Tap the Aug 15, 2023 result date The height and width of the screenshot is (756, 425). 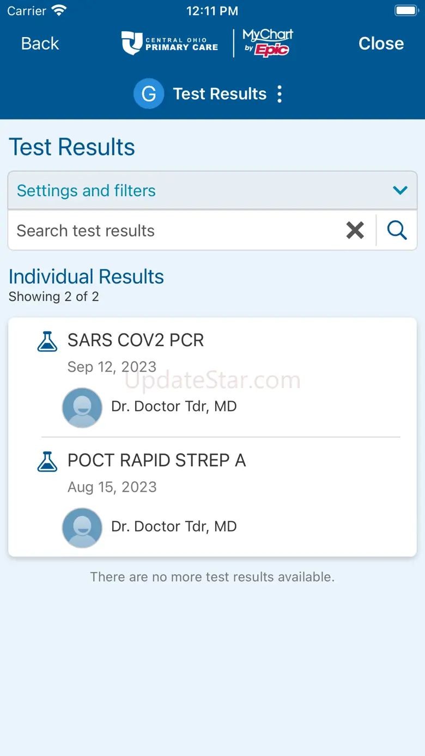point(112,487)
